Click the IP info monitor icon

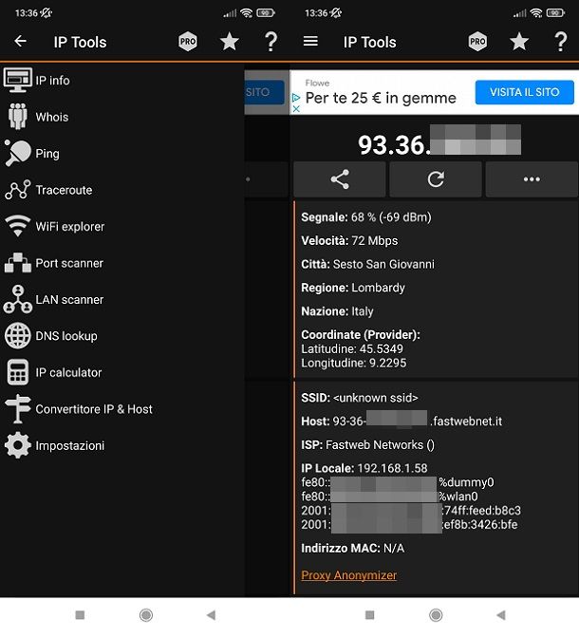click(17, 80)
